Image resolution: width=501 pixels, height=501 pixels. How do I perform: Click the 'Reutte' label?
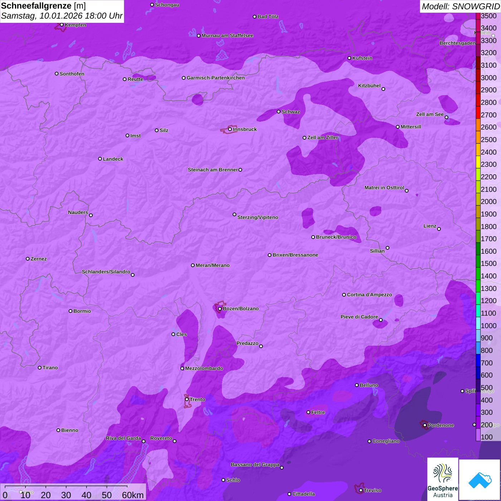point(136,79)
